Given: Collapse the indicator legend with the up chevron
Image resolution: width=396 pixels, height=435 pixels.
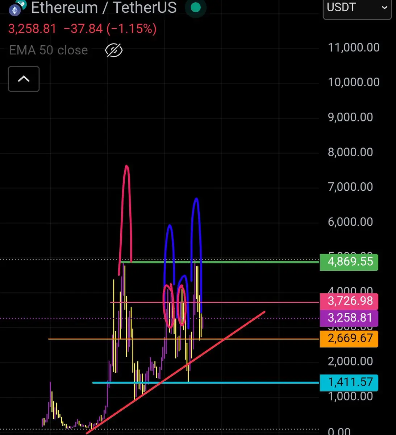Looking at the screenshot, I should click(24, 79).
